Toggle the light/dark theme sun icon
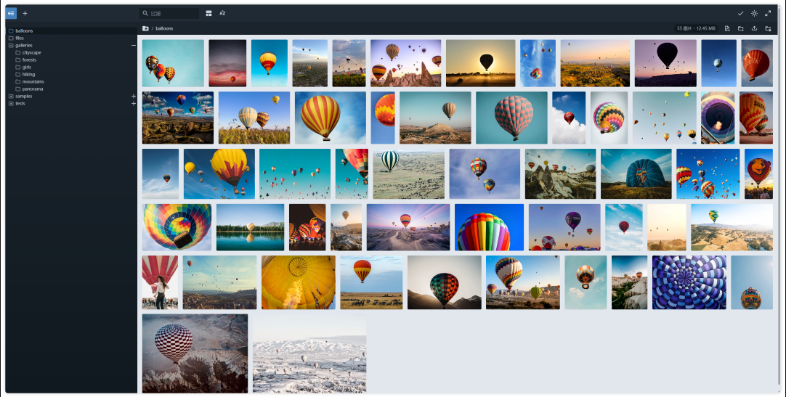Screen dimensions: 786x397 click(x=754, y=13)
